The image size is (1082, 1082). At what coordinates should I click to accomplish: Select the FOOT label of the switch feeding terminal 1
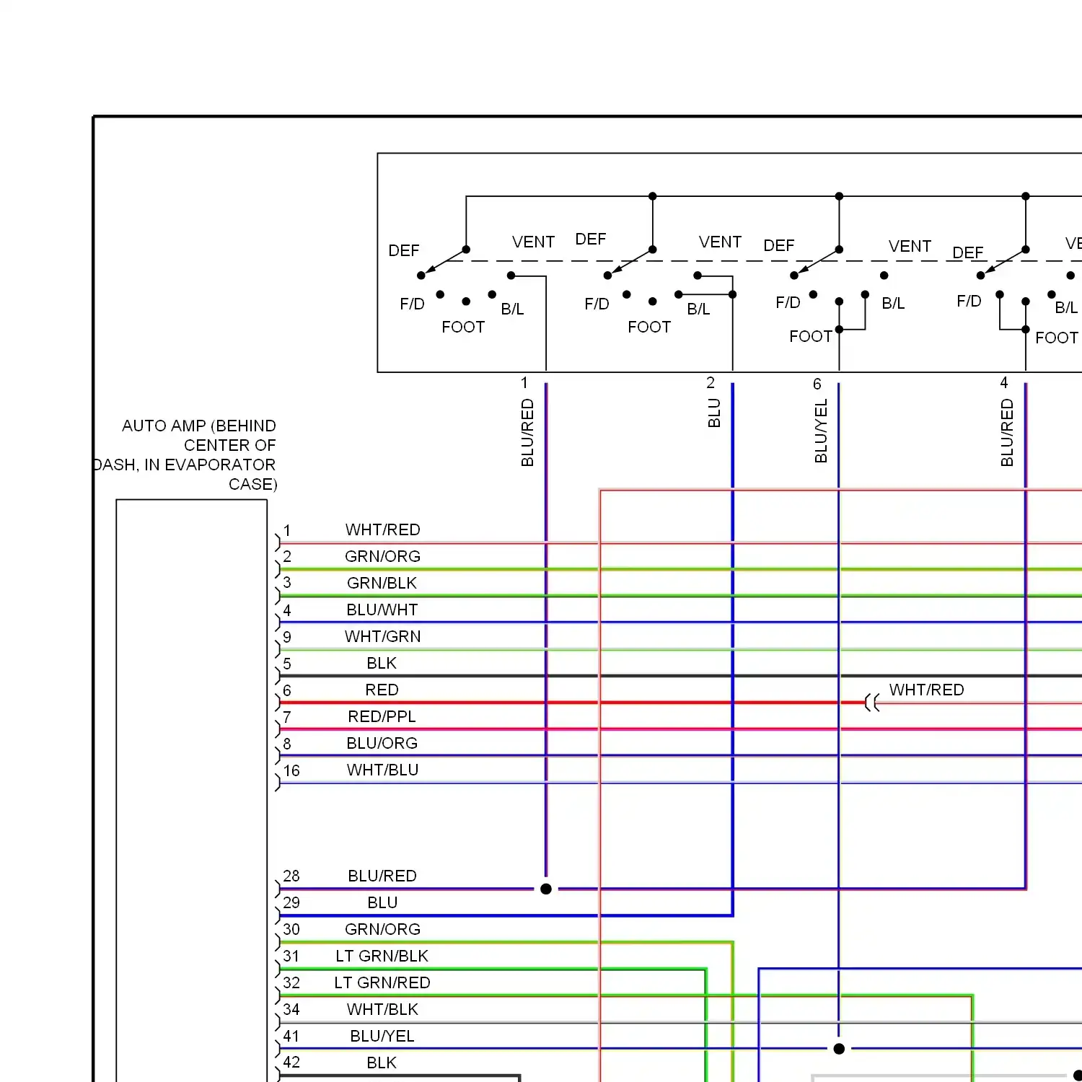click(463, 327)
